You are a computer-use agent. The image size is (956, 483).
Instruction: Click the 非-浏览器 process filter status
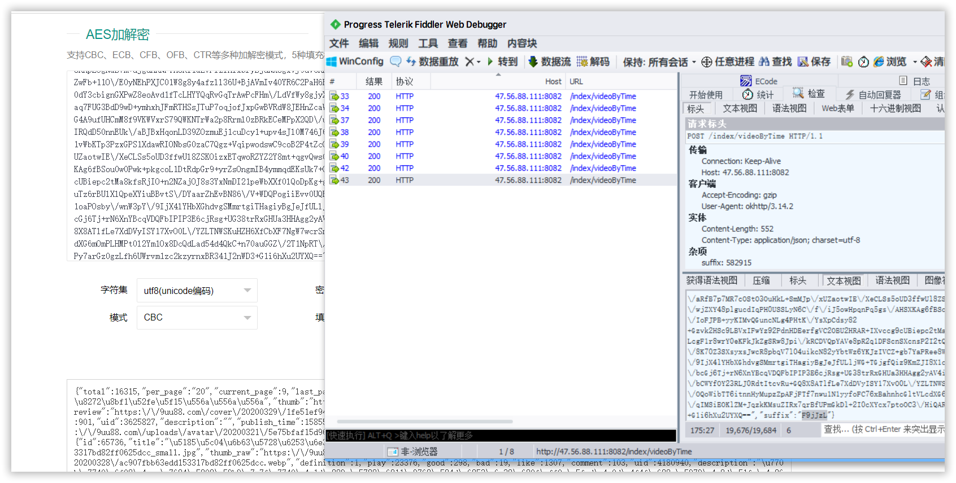tap(412, 451)
